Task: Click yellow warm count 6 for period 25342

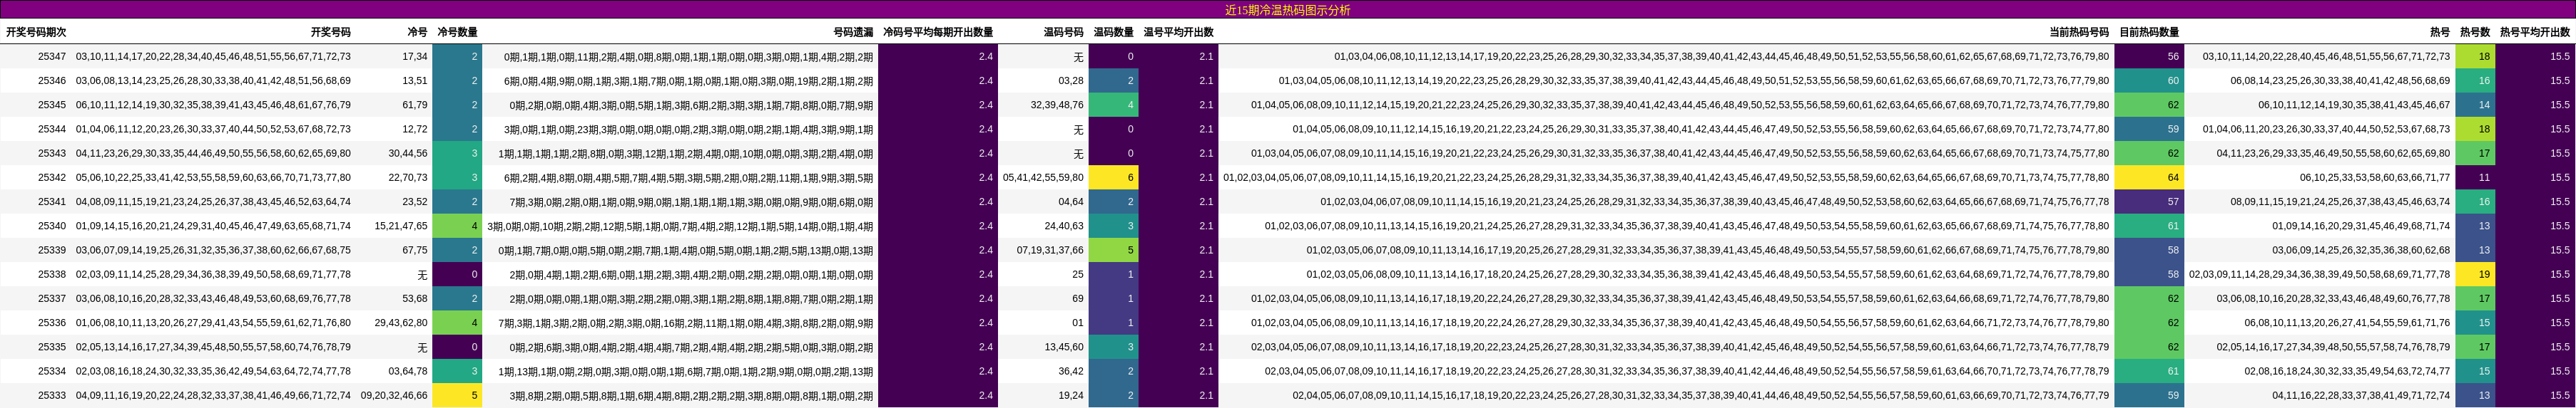Action: tap(1113, 177)
